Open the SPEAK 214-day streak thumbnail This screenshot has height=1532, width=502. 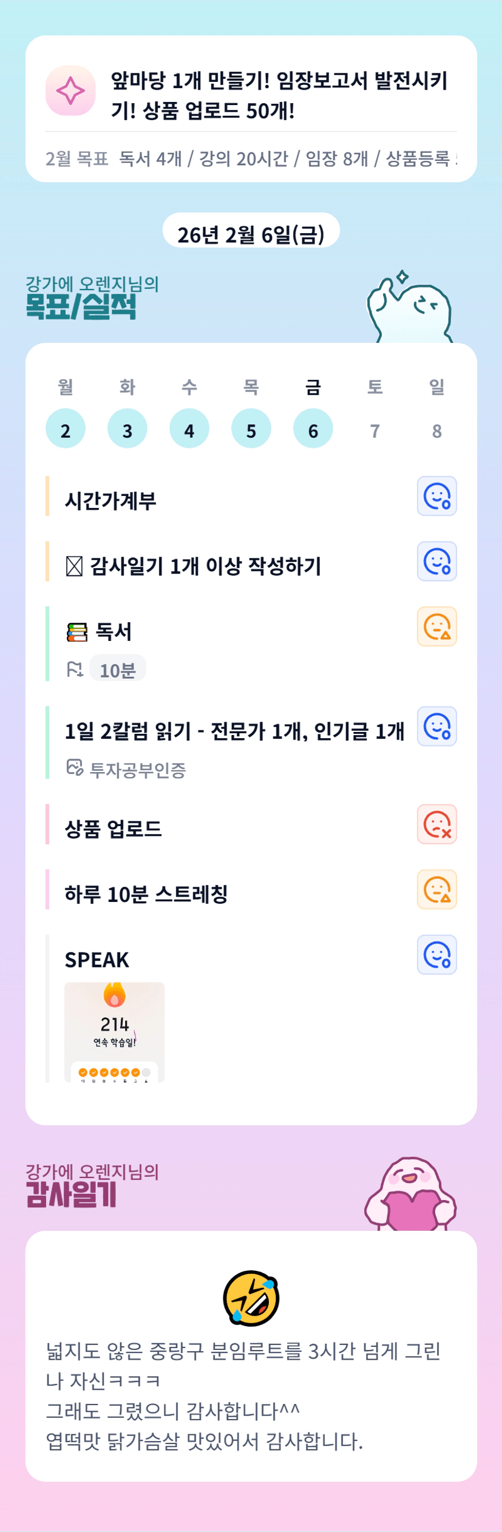coord(115,1032)
